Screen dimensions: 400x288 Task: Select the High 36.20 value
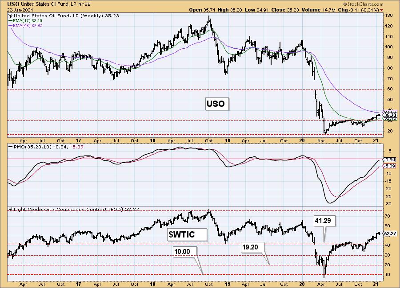230,10
